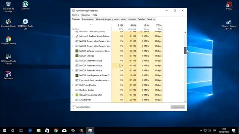Image resolution: width=239 pixels, height=134 pixels.
Task: Expand the RichVideo Module process
Action: (x=73, y=85)
